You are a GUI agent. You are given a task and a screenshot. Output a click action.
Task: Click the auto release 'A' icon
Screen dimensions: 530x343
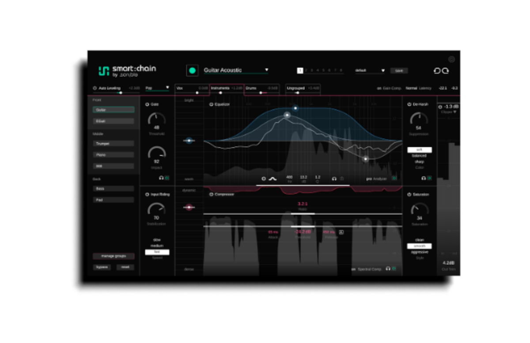[x=341, y=232]
